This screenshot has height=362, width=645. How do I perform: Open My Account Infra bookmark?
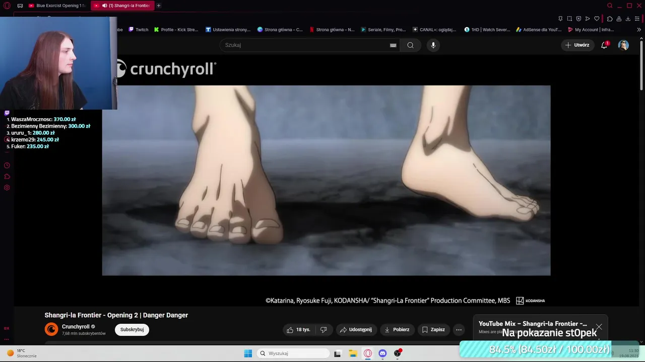(x=591, y=30)
